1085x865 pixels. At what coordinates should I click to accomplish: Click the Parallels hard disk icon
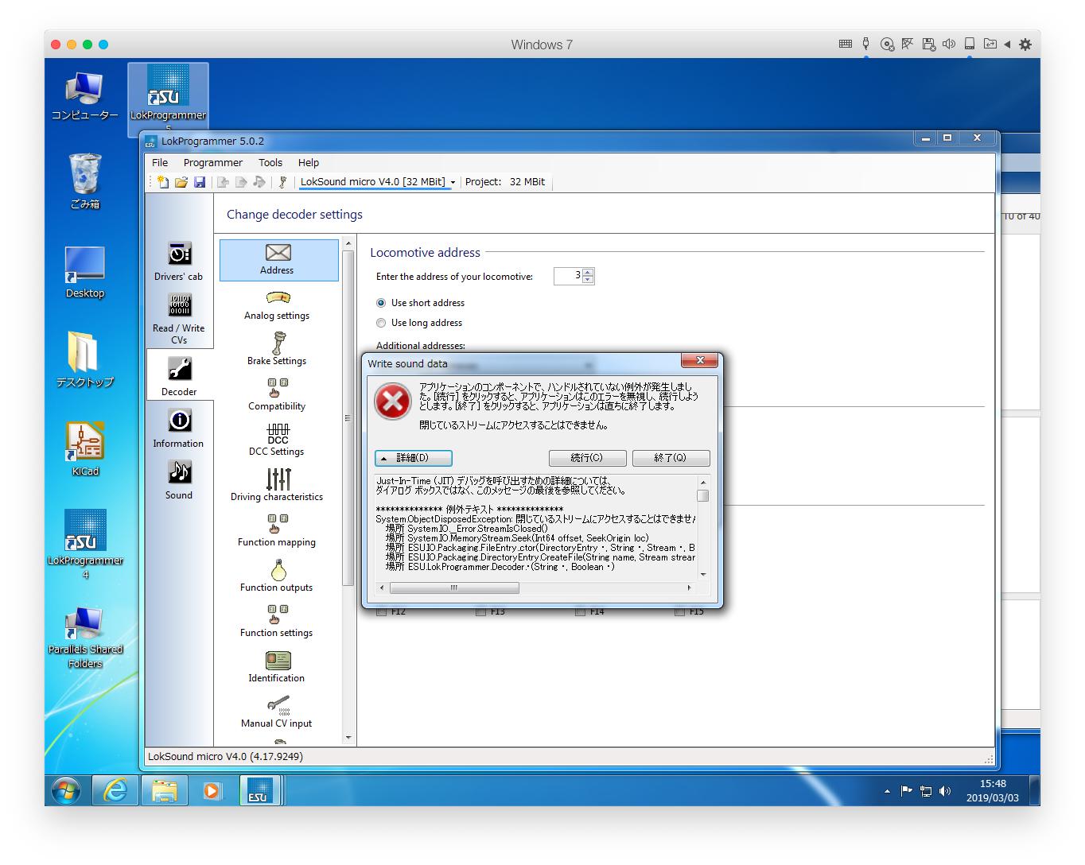[970, 45]
